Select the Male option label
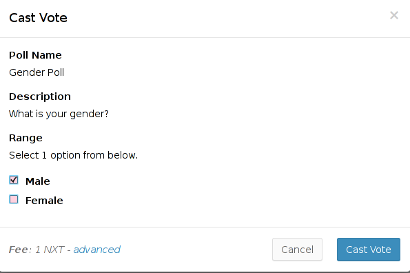The width and height of the screenshot is (410, 273). (x=38, y=181)
